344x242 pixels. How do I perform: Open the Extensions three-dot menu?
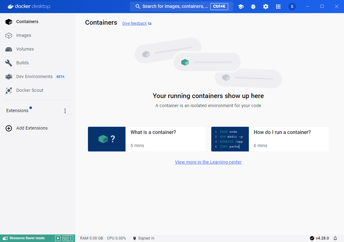65,111
